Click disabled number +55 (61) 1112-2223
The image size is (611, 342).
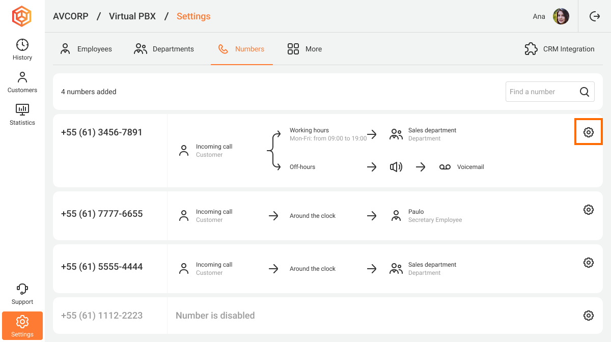point(102,316)
